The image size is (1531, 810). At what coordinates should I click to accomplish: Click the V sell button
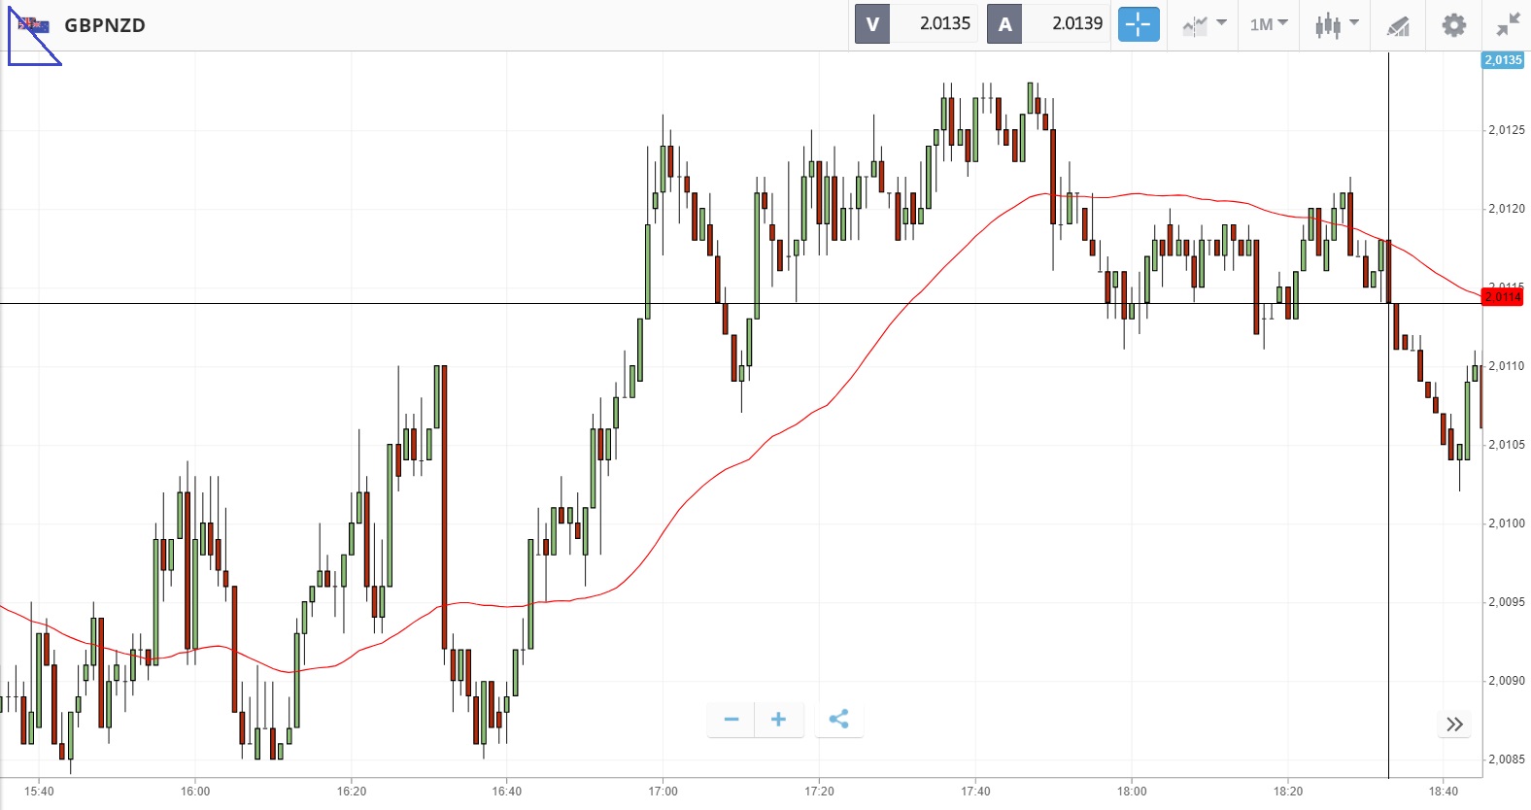point(872,24)
